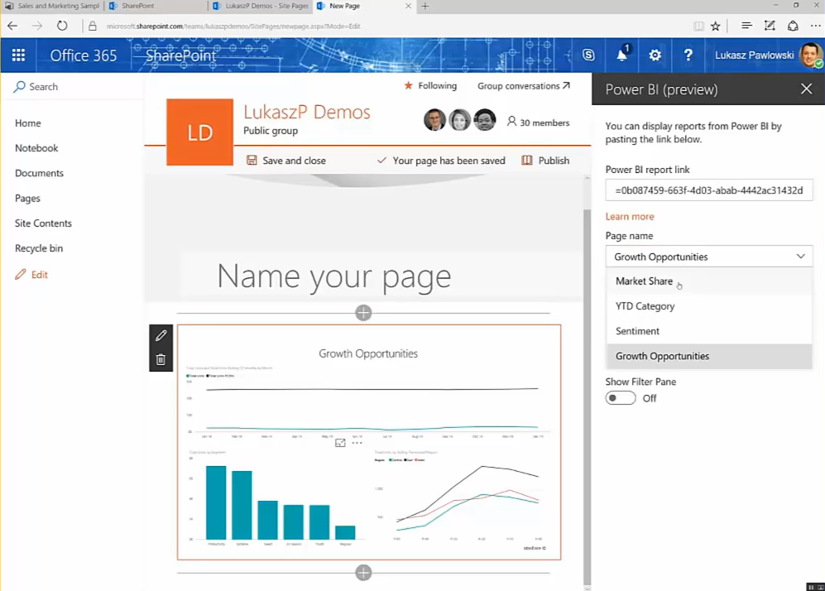Close the Power BI preview pane
The height and width of the screenshot is (591, 825).
[806, 89]
